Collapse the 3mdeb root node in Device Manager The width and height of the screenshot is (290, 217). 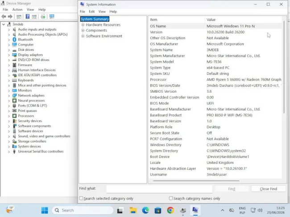[x=4, y=24]
